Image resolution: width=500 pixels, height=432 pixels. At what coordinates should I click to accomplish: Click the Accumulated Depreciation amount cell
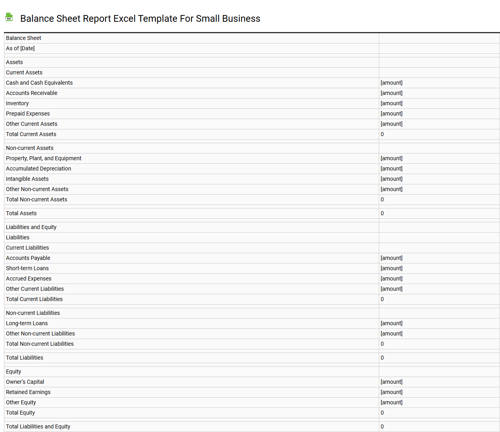pos(391,169)
